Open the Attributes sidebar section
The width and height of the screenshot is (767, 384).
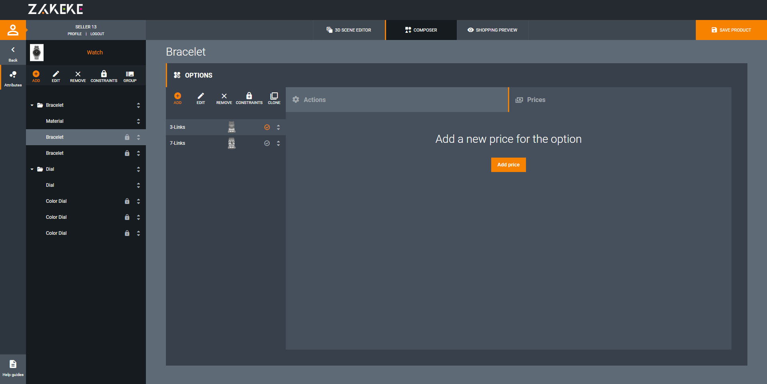13,78
